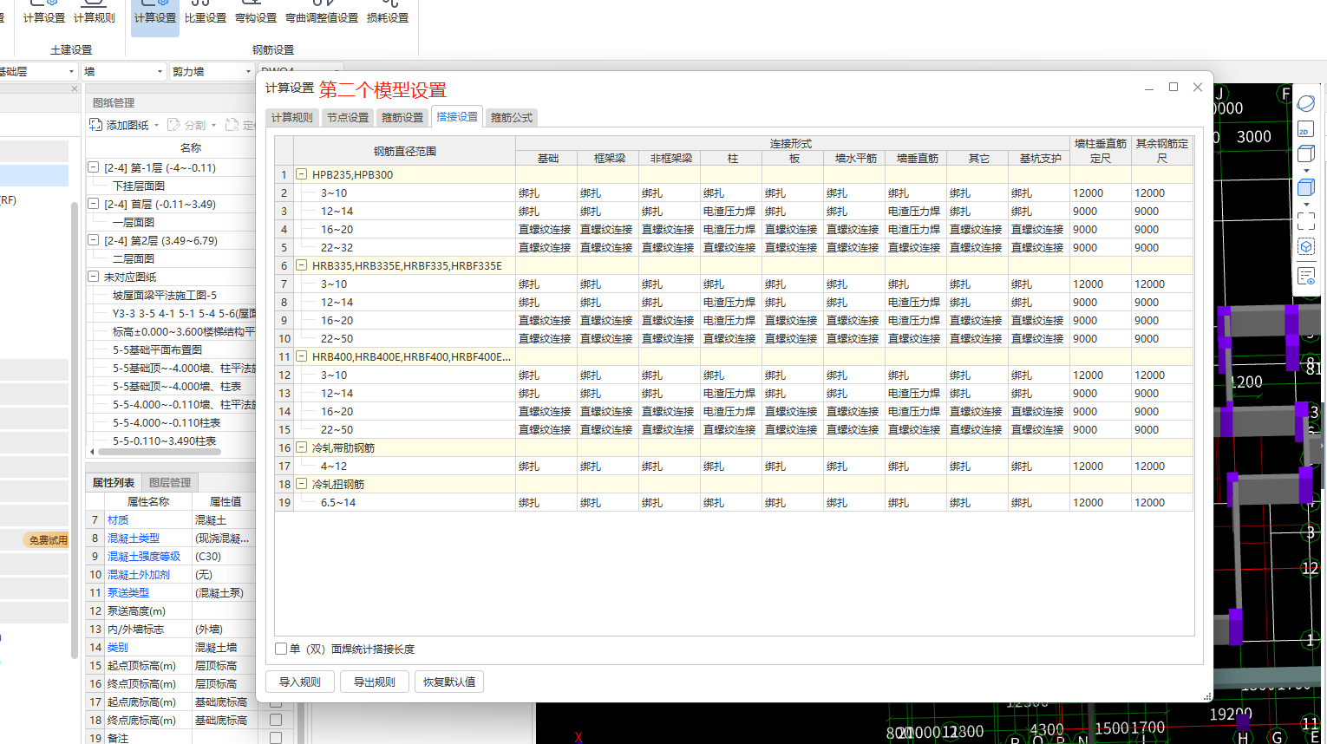Select the 坡屋面梁平法施工图-5 drawing

click(x=165, y=295)
